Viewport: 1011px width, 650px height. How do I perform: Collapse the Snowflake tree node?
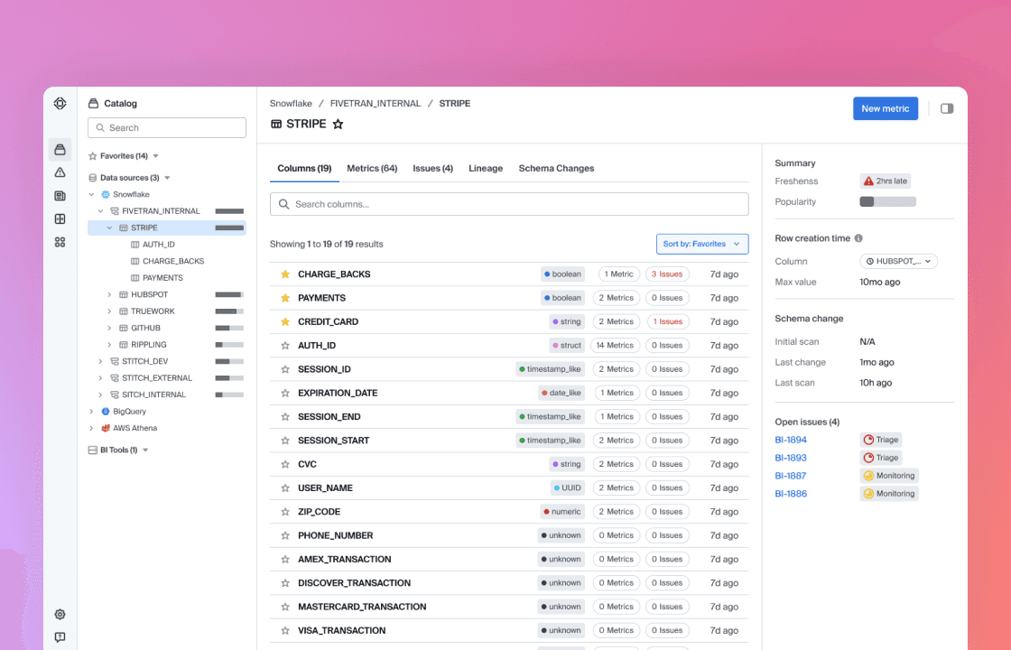click(x=91, y=195)
